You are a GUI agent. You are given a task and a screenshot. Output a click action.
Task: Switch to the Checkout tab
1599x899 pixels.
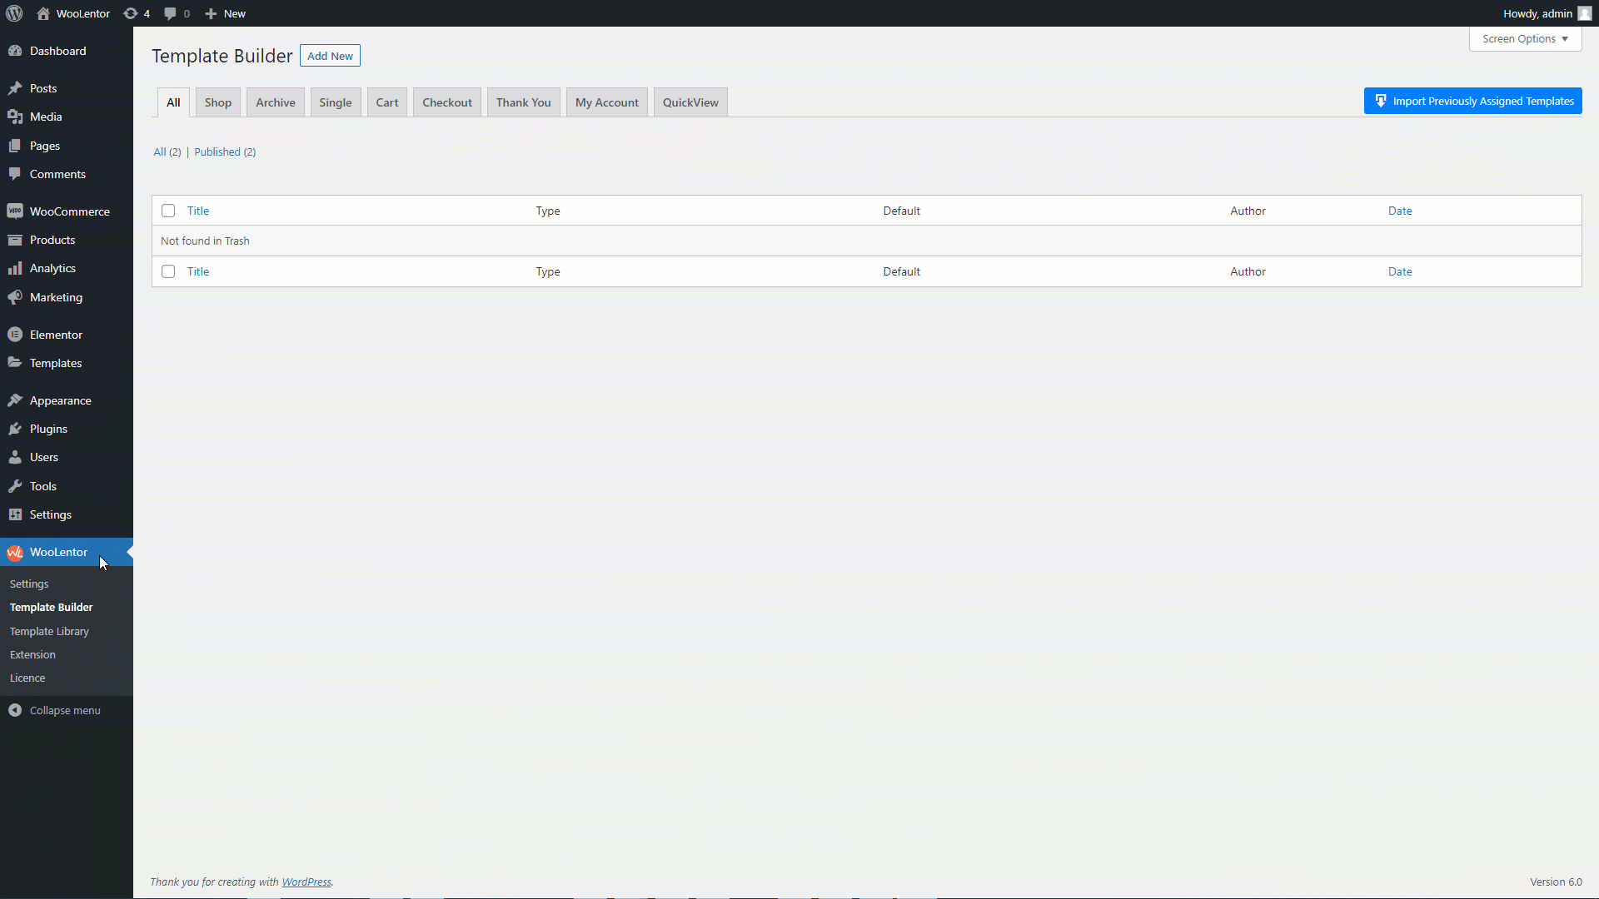(x=447, y=102)
